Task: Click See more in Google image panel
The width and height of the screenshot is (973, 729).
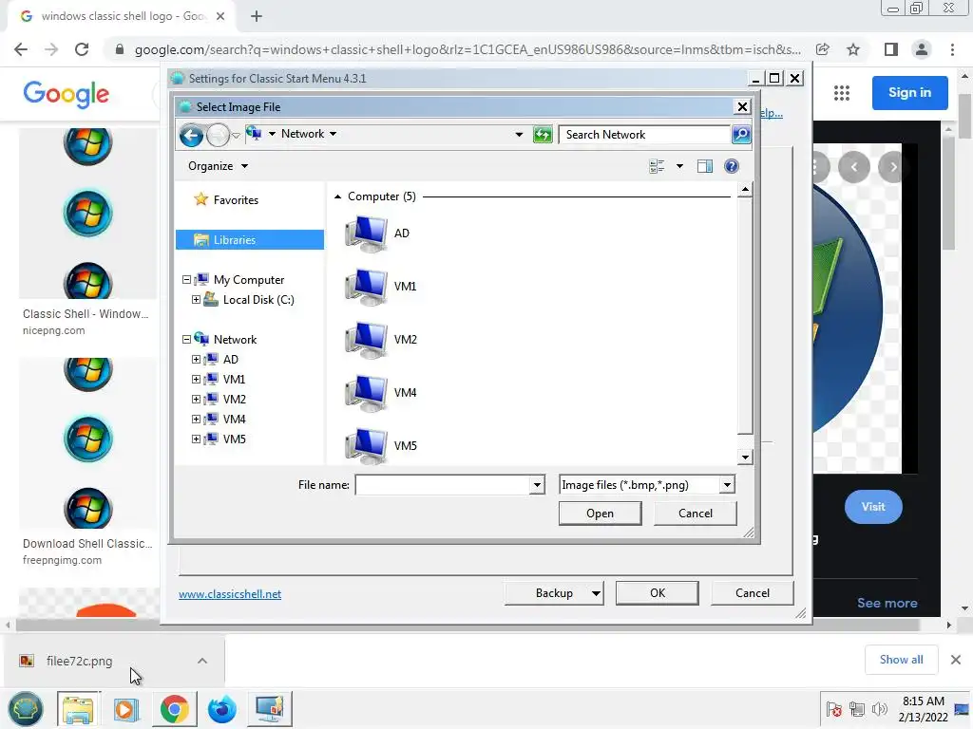Action: pos(887,603)
